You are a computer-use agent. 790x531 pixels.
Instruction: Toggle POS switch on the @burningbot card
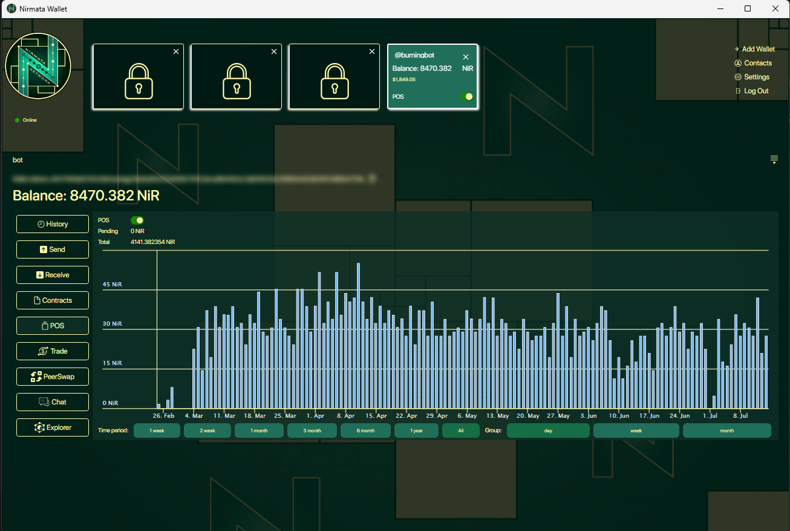pyautogui.click(x=466, y=97)
